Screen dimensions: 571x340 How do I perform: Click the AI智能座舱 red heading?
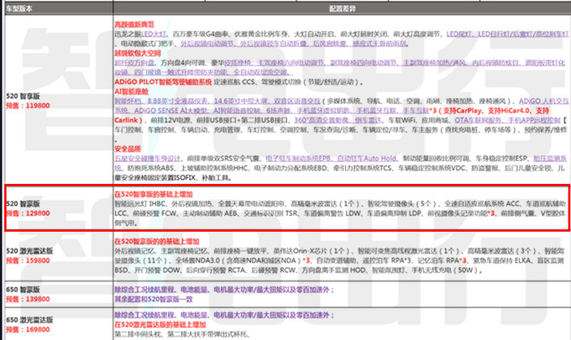click(x=132, y=92)
